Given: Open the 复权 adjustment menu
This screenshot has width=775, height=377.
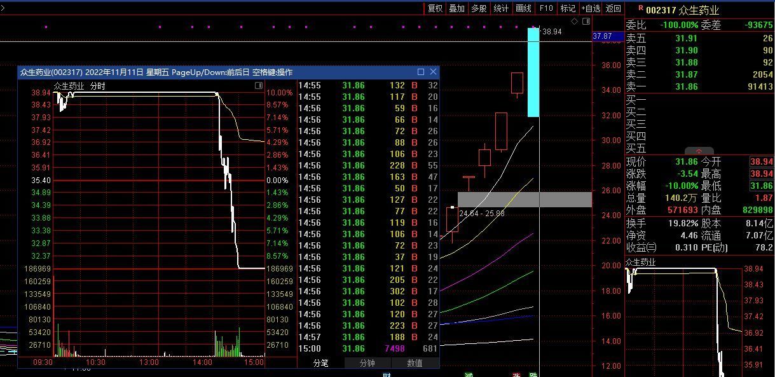Looking at the screenshot, I should click(435, 8).
